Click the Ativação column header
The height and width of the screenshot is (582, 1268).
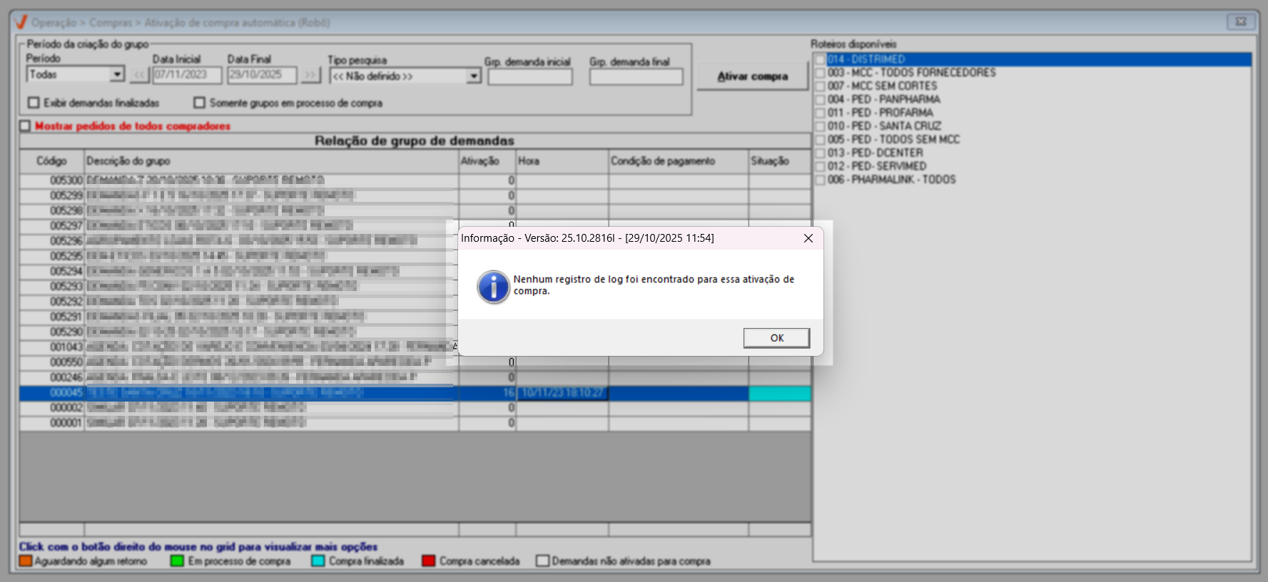click(x=487, y=161)
